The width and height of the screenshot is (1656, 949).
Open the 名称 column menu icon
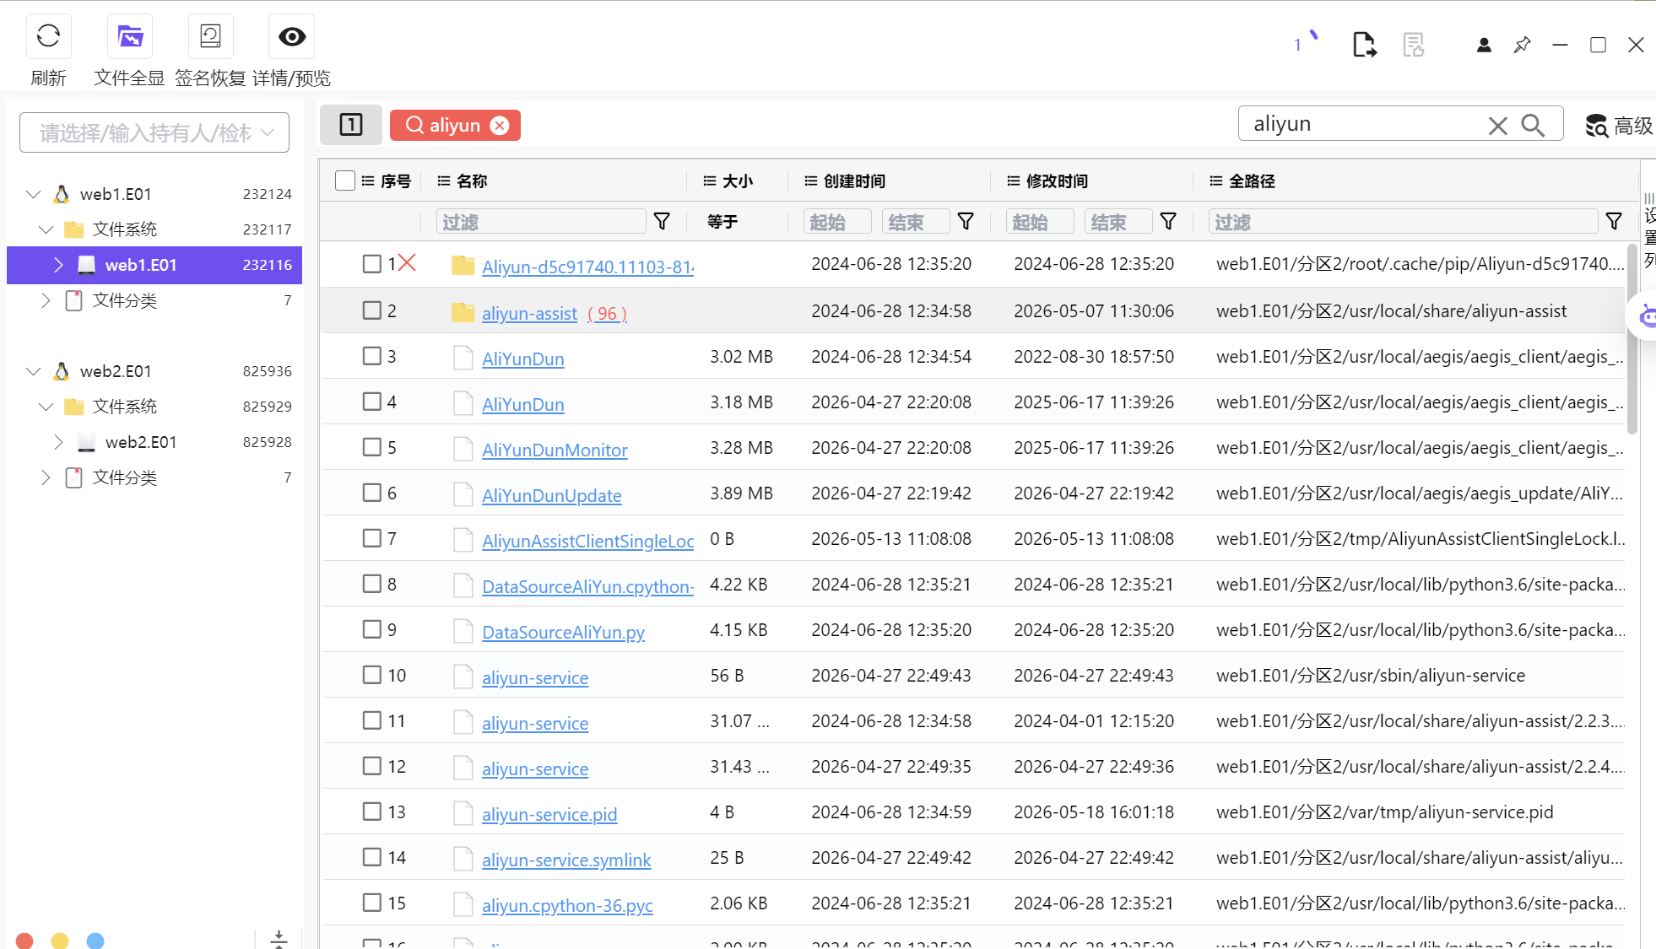tap(444, 181)
